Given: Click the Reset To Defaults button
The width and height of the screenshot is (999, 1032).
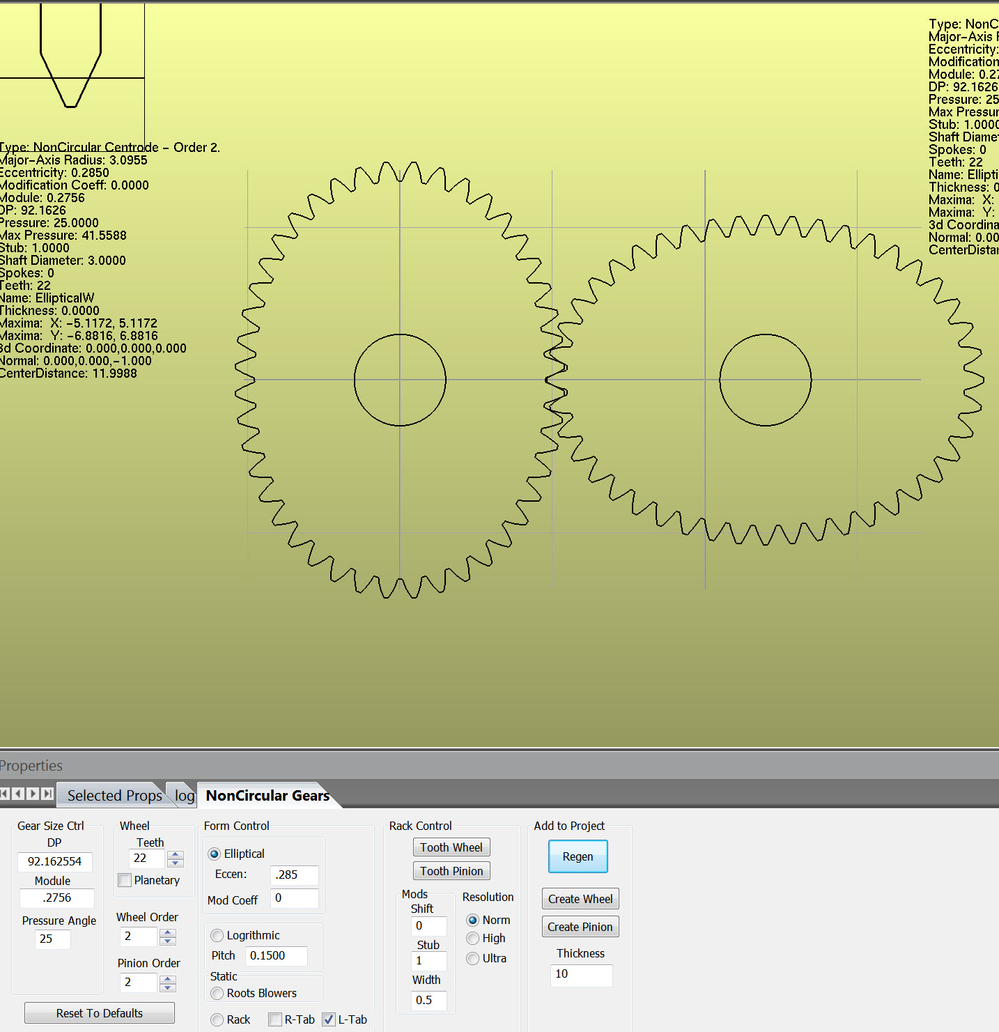Looking at the screenshot, I should (100, 1013).
